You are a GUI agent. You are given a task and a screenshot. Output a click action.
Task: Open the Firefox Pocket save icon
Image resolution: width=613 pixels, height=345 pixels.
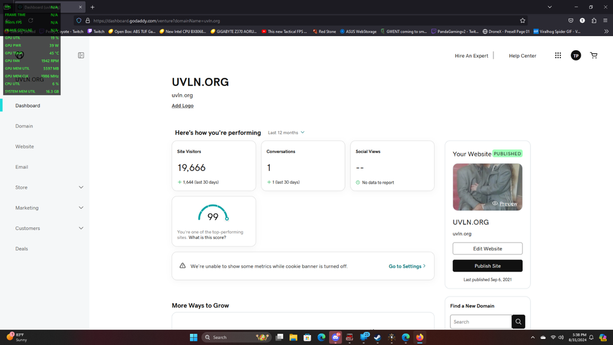click(x=571, y=21)
